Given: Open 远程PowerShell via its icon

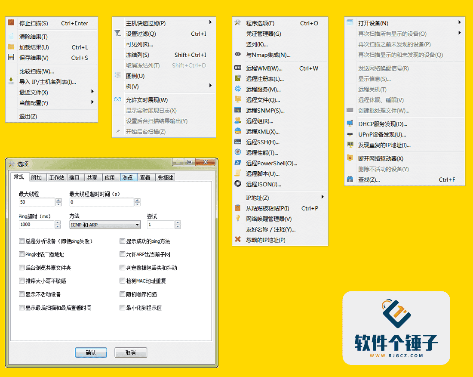Looking at the screenshot, I should click(238, 163).
